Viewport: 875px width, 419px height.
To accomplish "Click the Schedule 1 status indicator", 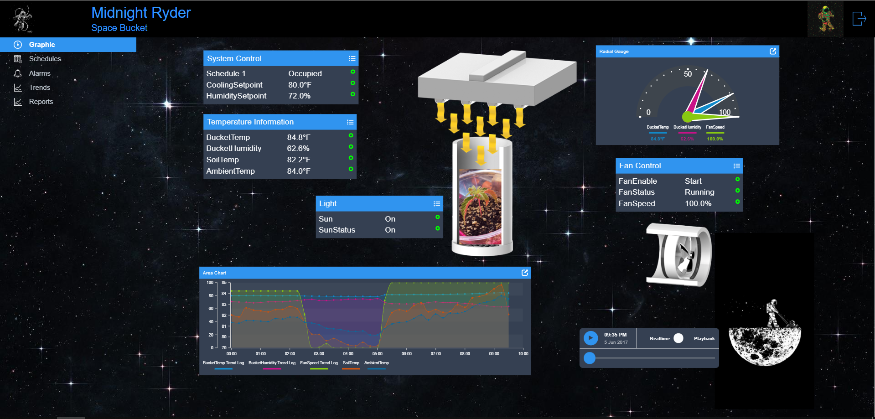I will [x=352, y=72].
